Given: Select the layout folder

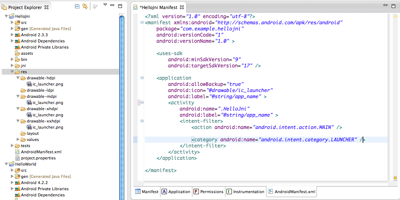Looking at the screenshot, I should (33, 133).
